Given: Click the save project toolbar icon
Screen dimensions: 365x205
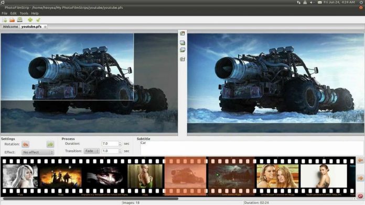Looking at the screenshot, I should click(x=20, y=20).
